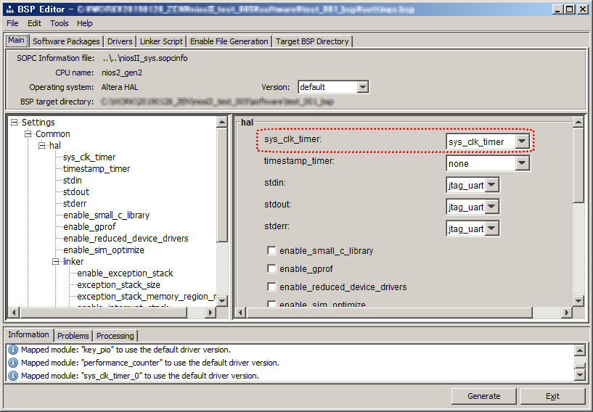The image size is (593, 412).
Task: Open the File menu
Action: [x=12, y=23]
